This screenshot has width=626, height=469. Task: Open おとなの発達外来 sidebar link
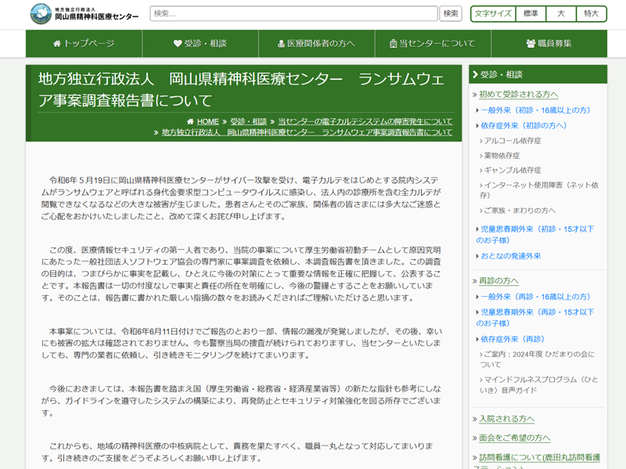pos(511,256)
